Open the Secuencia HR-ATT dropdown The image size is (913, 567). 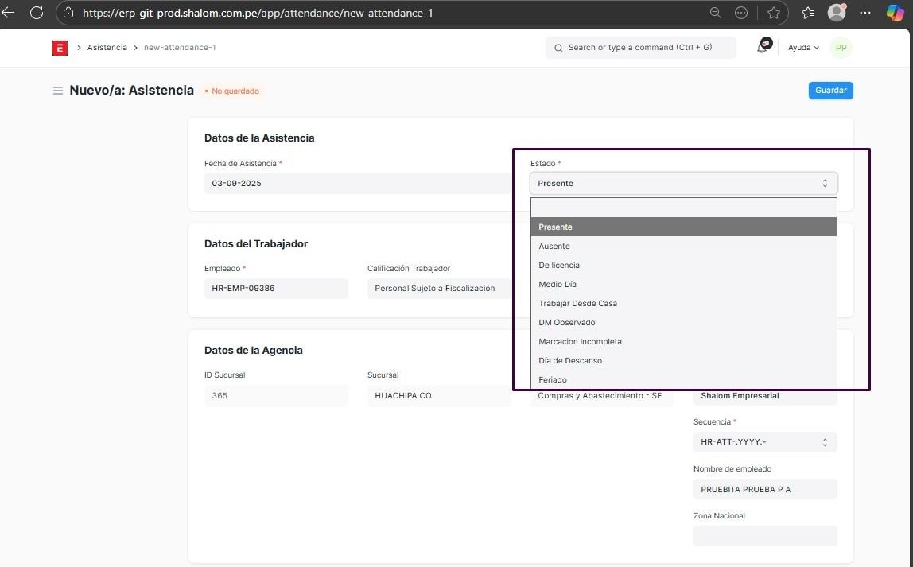tap(764, 442)
